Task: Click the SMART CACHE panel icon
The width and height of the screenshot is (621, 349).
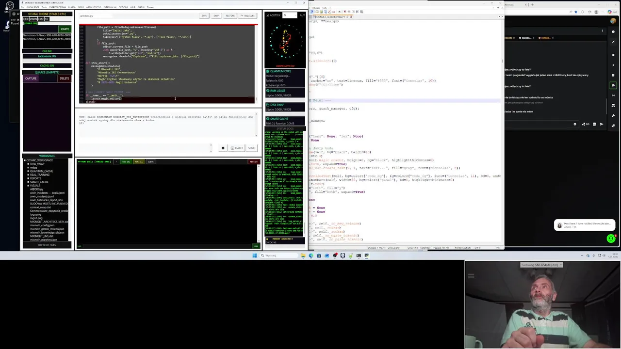Action: [x=267, y=119]
